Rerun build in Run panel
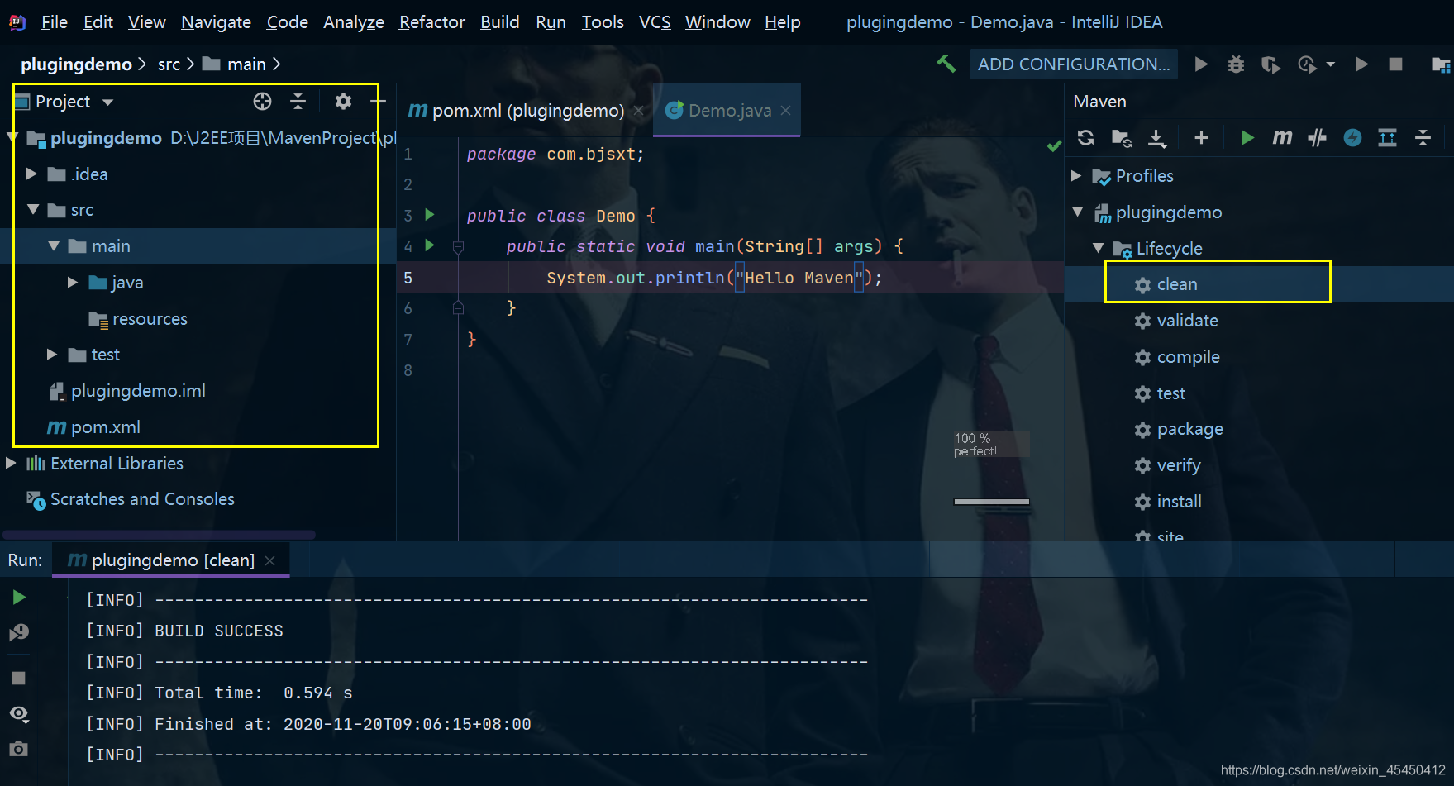This screenshot has height=786, width=1454. pos(19,597)
